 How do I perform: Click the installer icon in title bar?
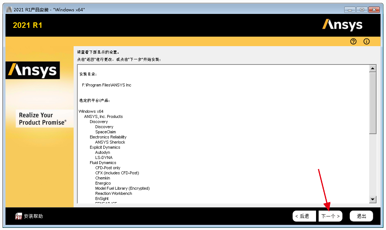click(8, 9)
